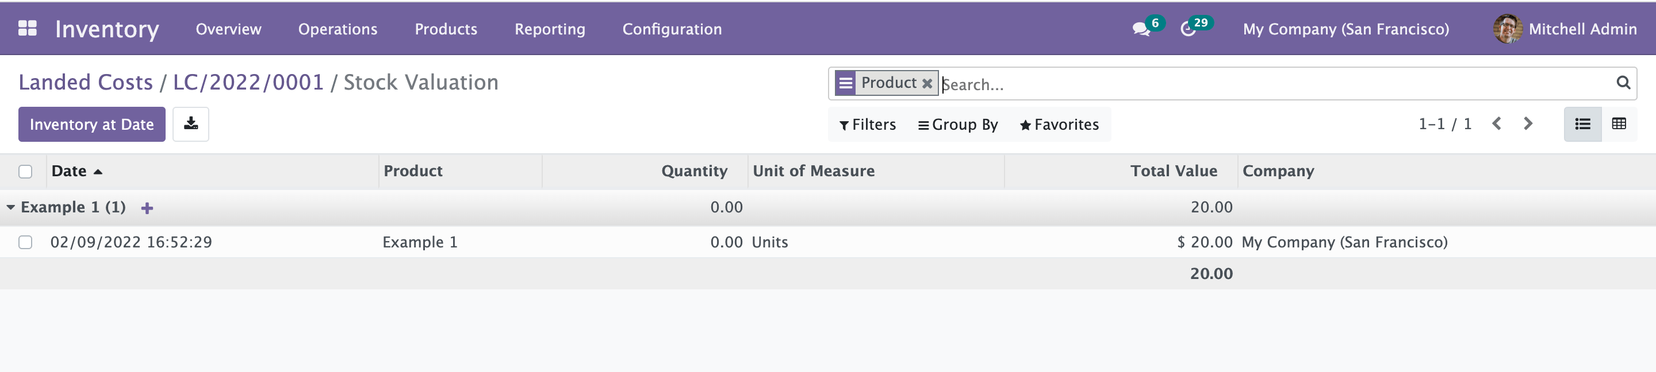Switch to pivot table view
The width and height of the screenshot is (1656, 372).
(1619, 124)
